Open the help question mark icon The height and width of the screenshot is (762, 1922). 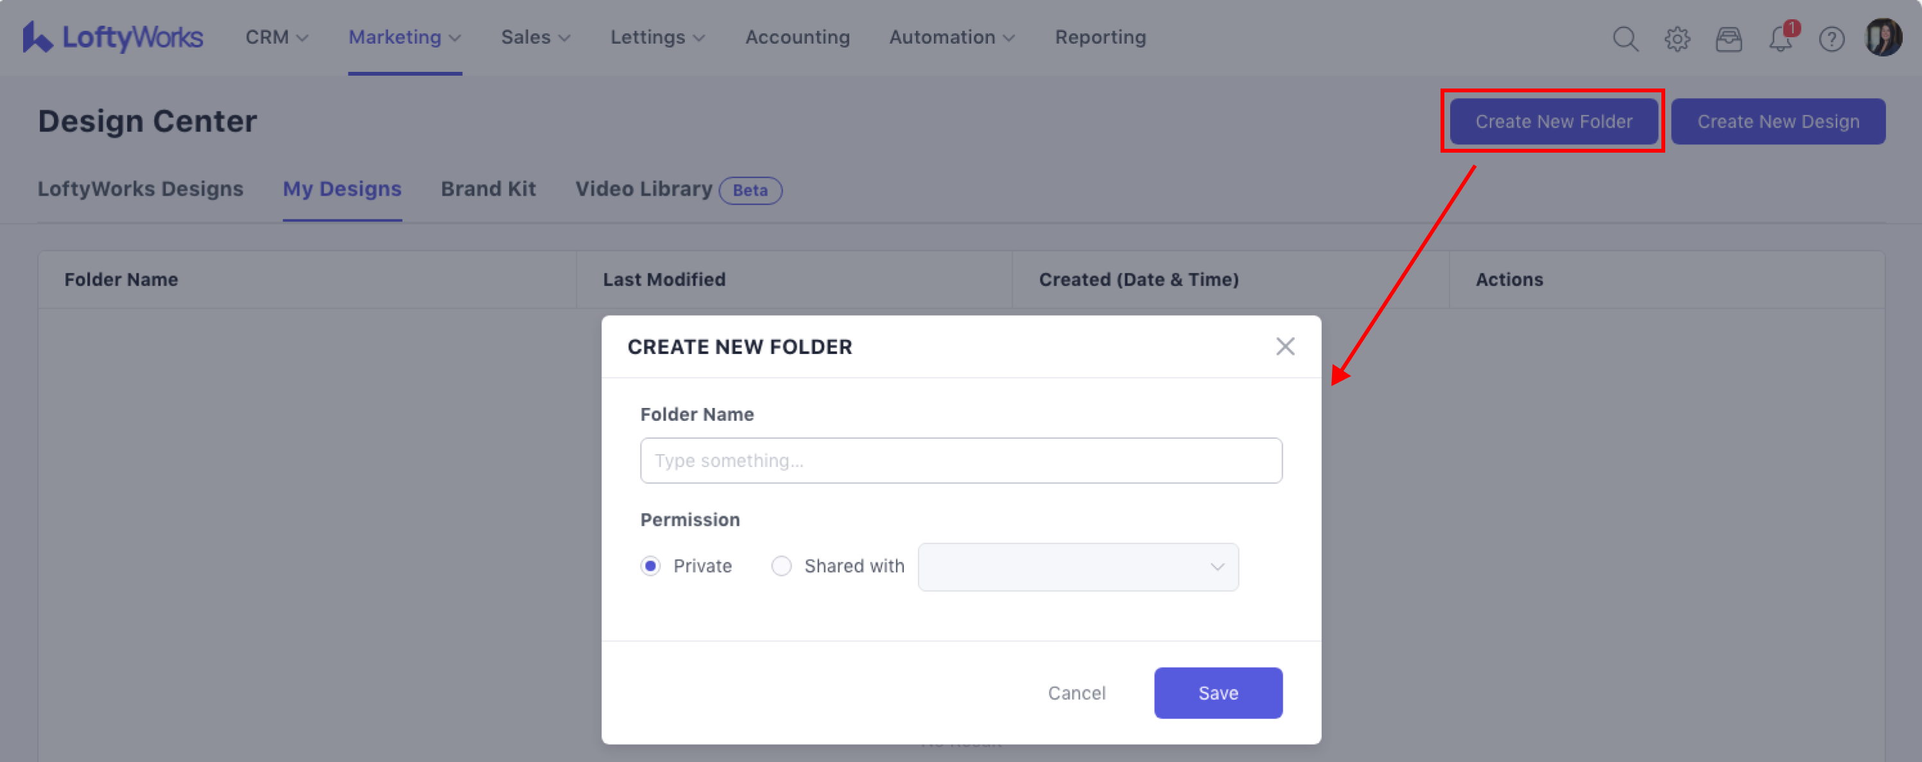[1831, 38]
